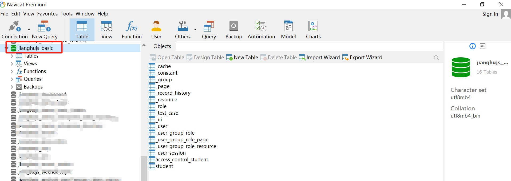Screen dimensions: 511x181
Task: Click the Connection toolbar icon
Action: 14,29
